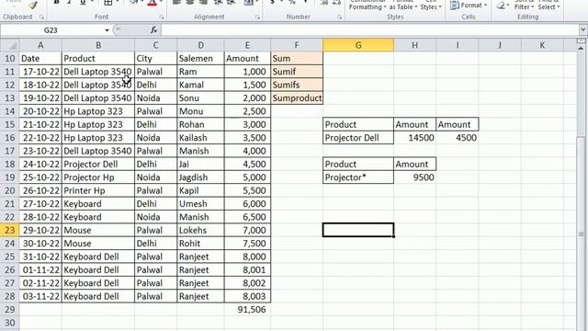Increase the cell indent

[231, 3]
